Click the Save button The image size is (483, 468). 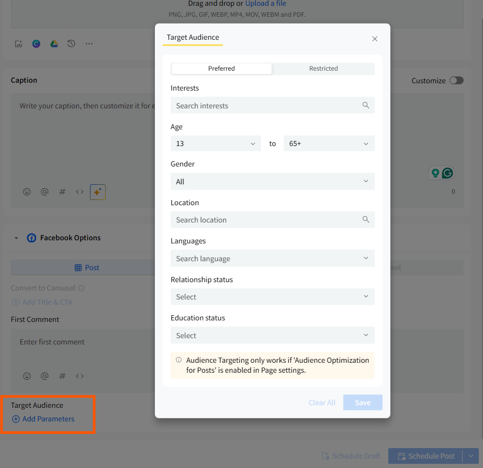[363, 403]
